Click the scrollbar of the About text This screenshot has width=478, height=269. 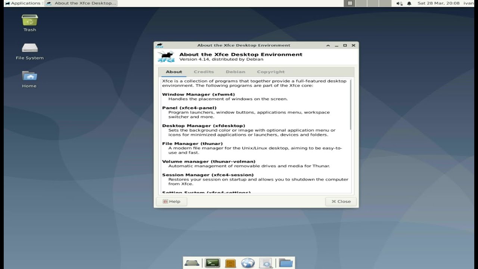point(351,105)
